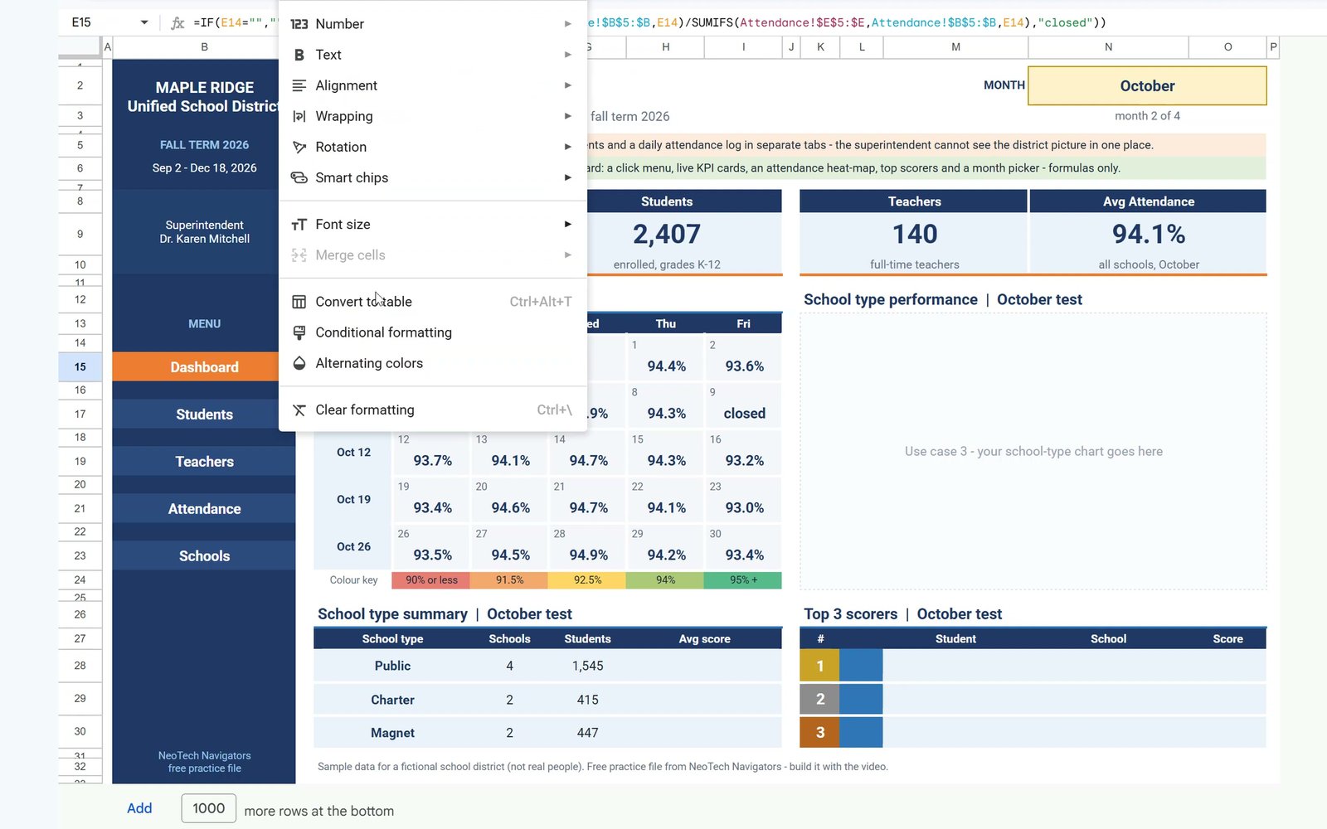Click the Convert to table icon

(x=299, y=302)
